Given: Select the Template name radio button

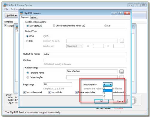Looking at the screenshot, I should (x=28, y=73).
